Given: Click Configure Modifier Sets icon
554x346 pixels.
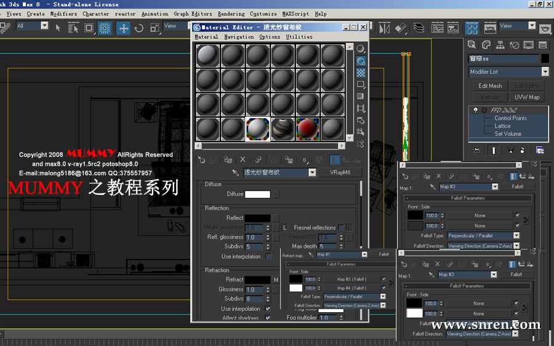Looking at the screenshot, I should click(540, 151).
